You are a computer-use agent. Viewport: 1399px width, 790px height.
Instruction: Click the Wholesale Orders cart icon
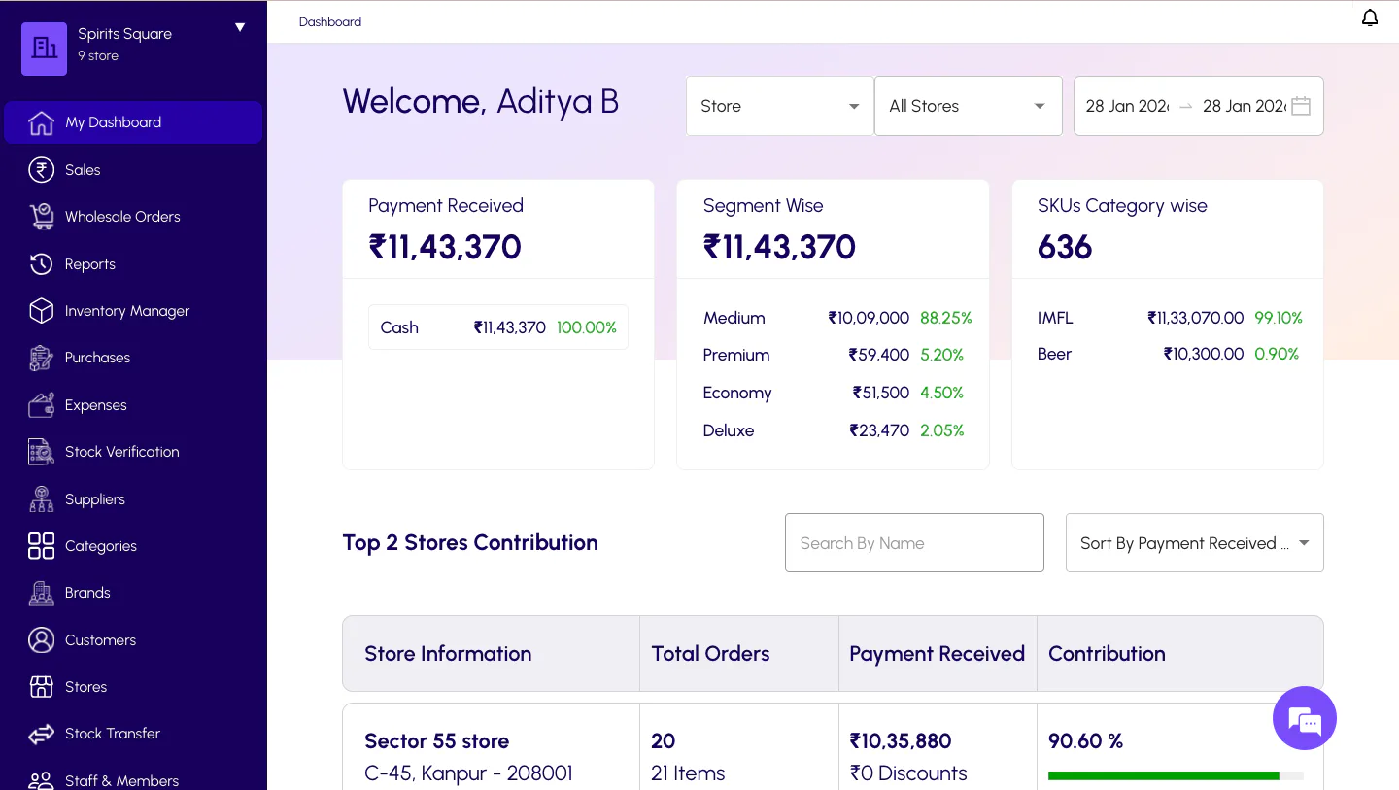tap(41, 217)
